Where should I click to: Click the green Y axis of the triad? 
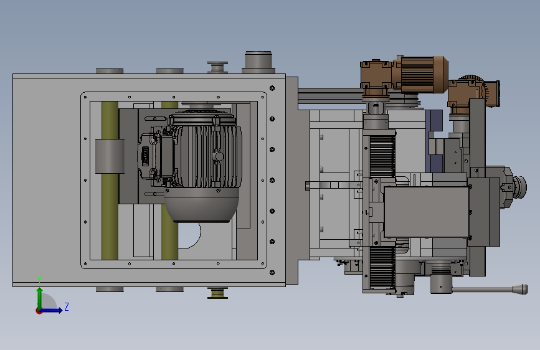39,298
